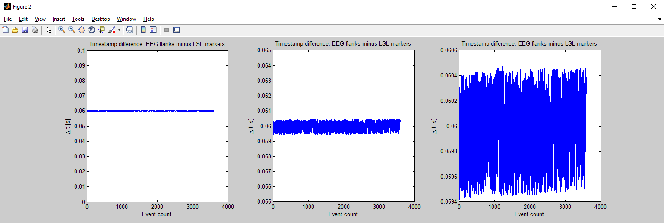
Task: Click the Show Plot Tools button
Action: [176, 30]
